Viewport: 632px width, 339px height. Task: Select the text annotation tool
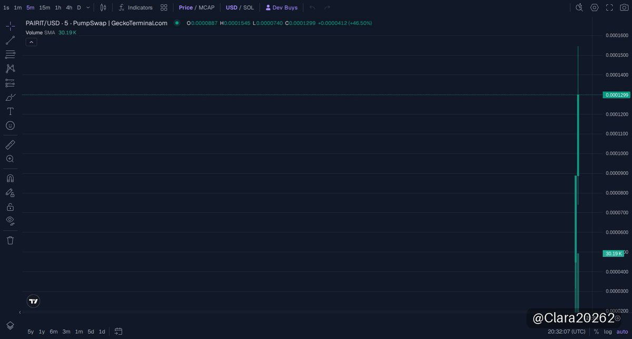click(x=10, y=112)
